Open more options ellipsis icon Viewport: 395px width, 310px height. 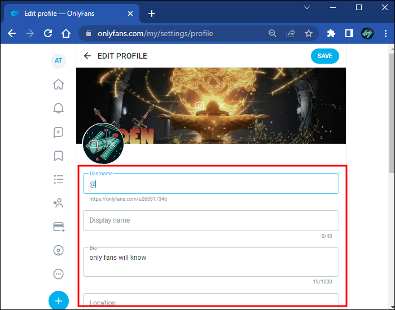[59, 274]
